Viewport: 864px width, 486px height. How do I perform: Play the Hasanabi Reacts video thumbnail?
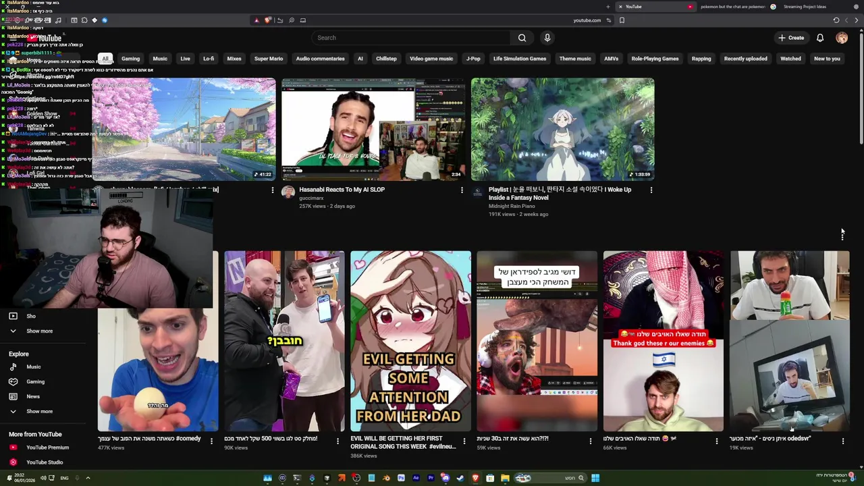pyautogui.click(x=373, y=130)
